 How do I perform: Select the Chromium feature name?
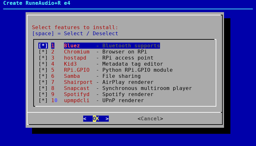tap(77, 52)
